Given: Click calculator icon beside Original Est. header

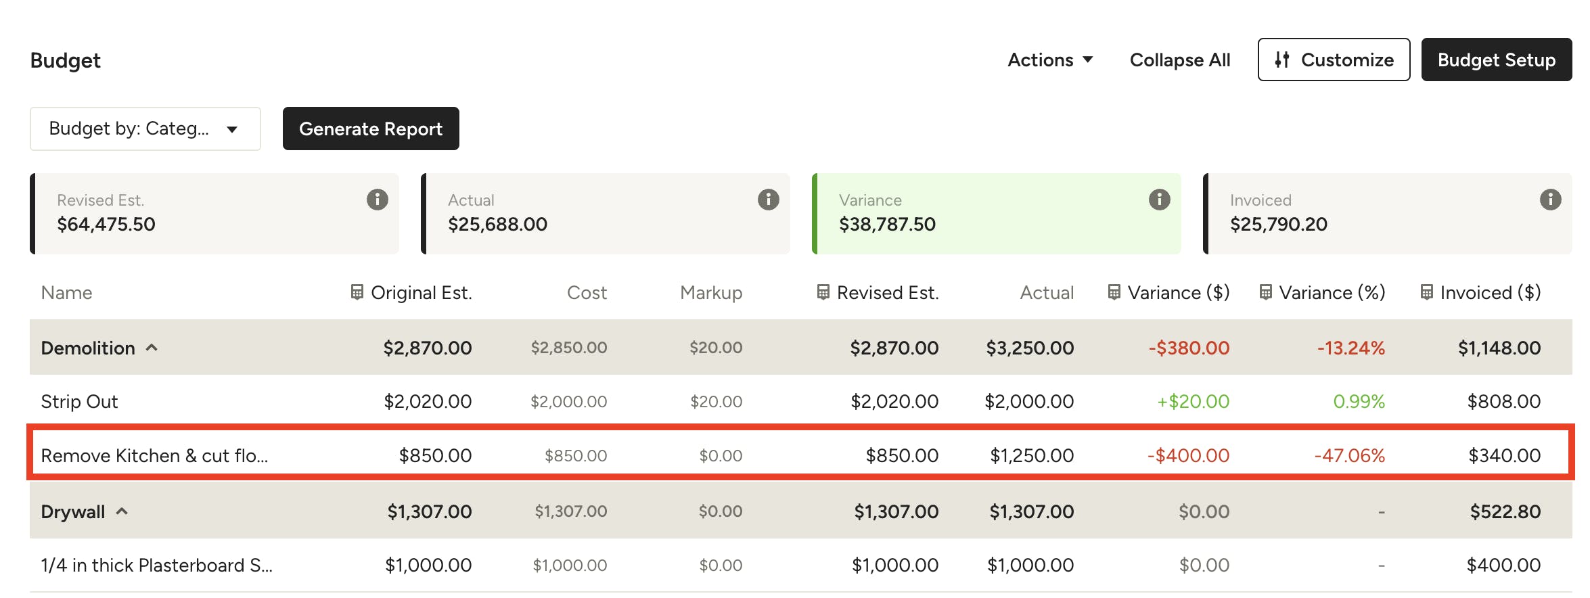Looking at the screenshot, I should click(357, 292).
